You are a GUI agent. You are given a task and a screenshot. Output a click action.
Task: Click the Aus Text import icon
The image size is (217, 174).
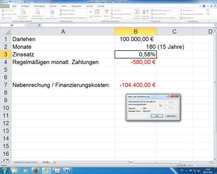pos(3,18)
